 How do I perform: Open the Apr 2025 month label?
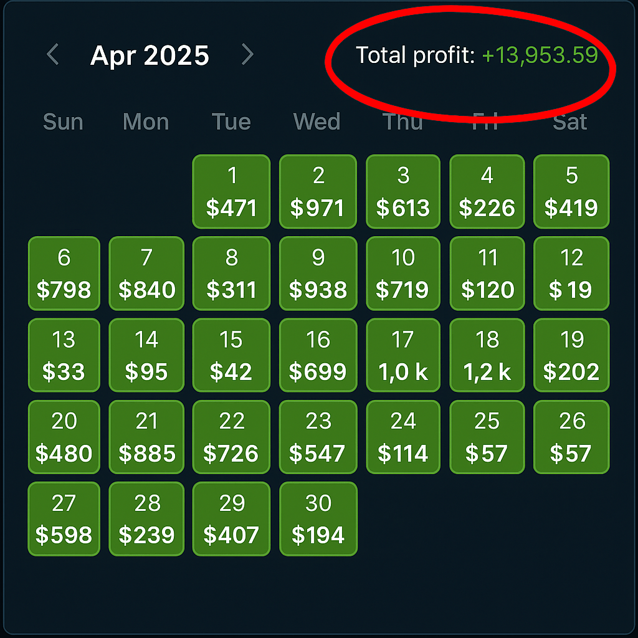tap(150, 55)
